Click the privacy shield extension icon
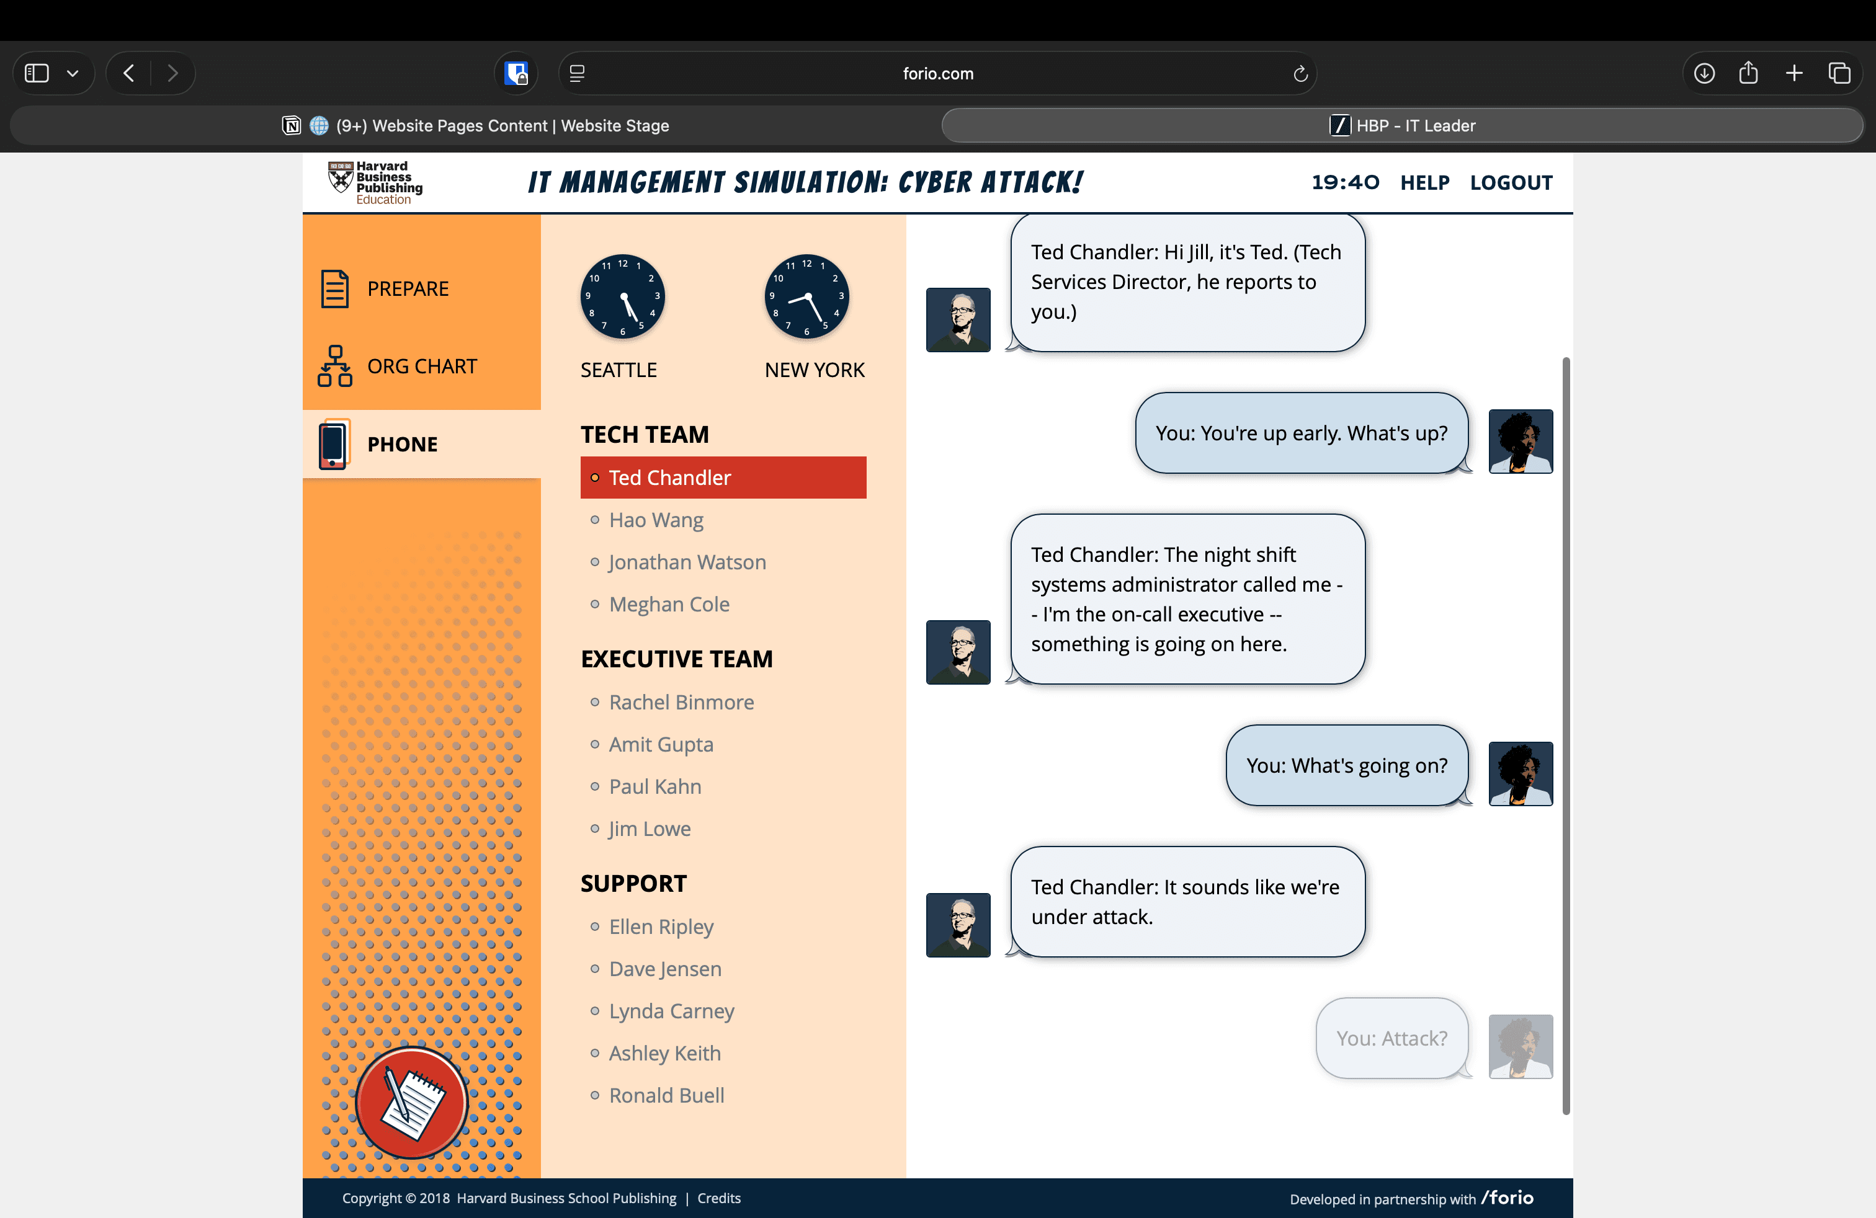 (516, 73)
